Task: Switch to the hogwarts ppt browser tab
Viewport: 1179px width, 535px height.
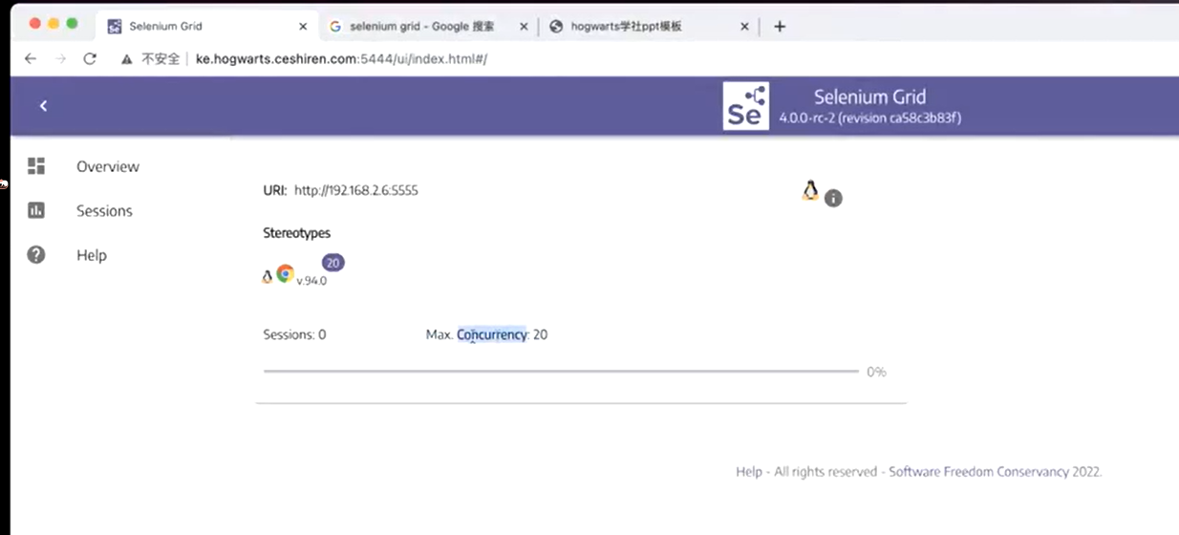Action: (649, 27)
